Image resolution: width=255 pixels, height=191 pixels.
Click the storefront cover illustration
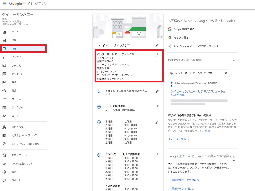click(x=128, y=26)
